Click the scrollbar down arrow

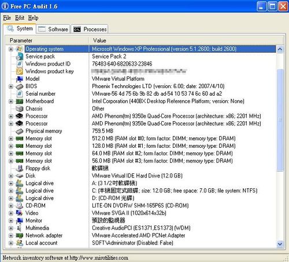(280, 244)
